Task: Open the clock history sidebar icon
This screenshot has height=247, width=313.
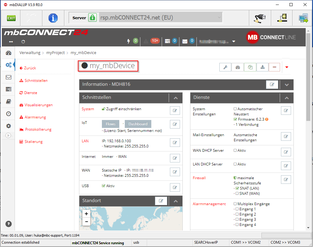Action: (x=9, y=114)
